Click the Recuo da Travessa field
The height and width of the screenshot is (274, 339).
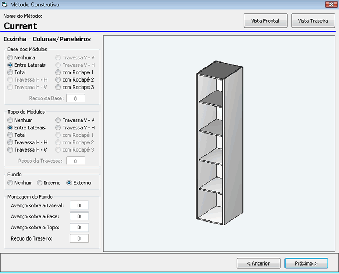pos(76,161)
